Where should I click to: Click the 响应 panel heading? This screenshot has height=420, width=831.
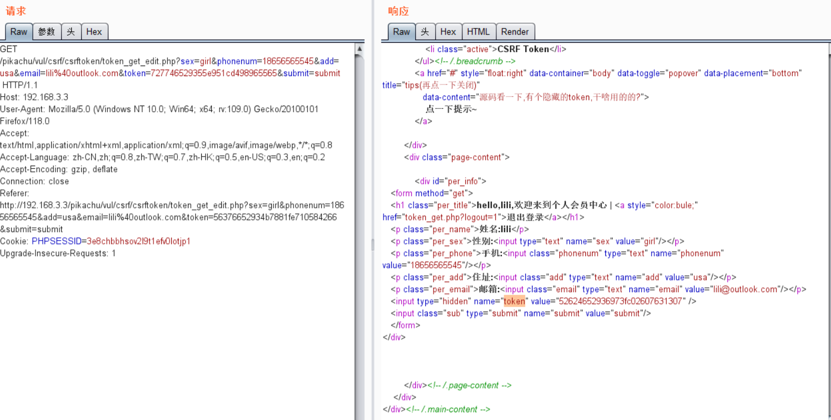point(398,11)
